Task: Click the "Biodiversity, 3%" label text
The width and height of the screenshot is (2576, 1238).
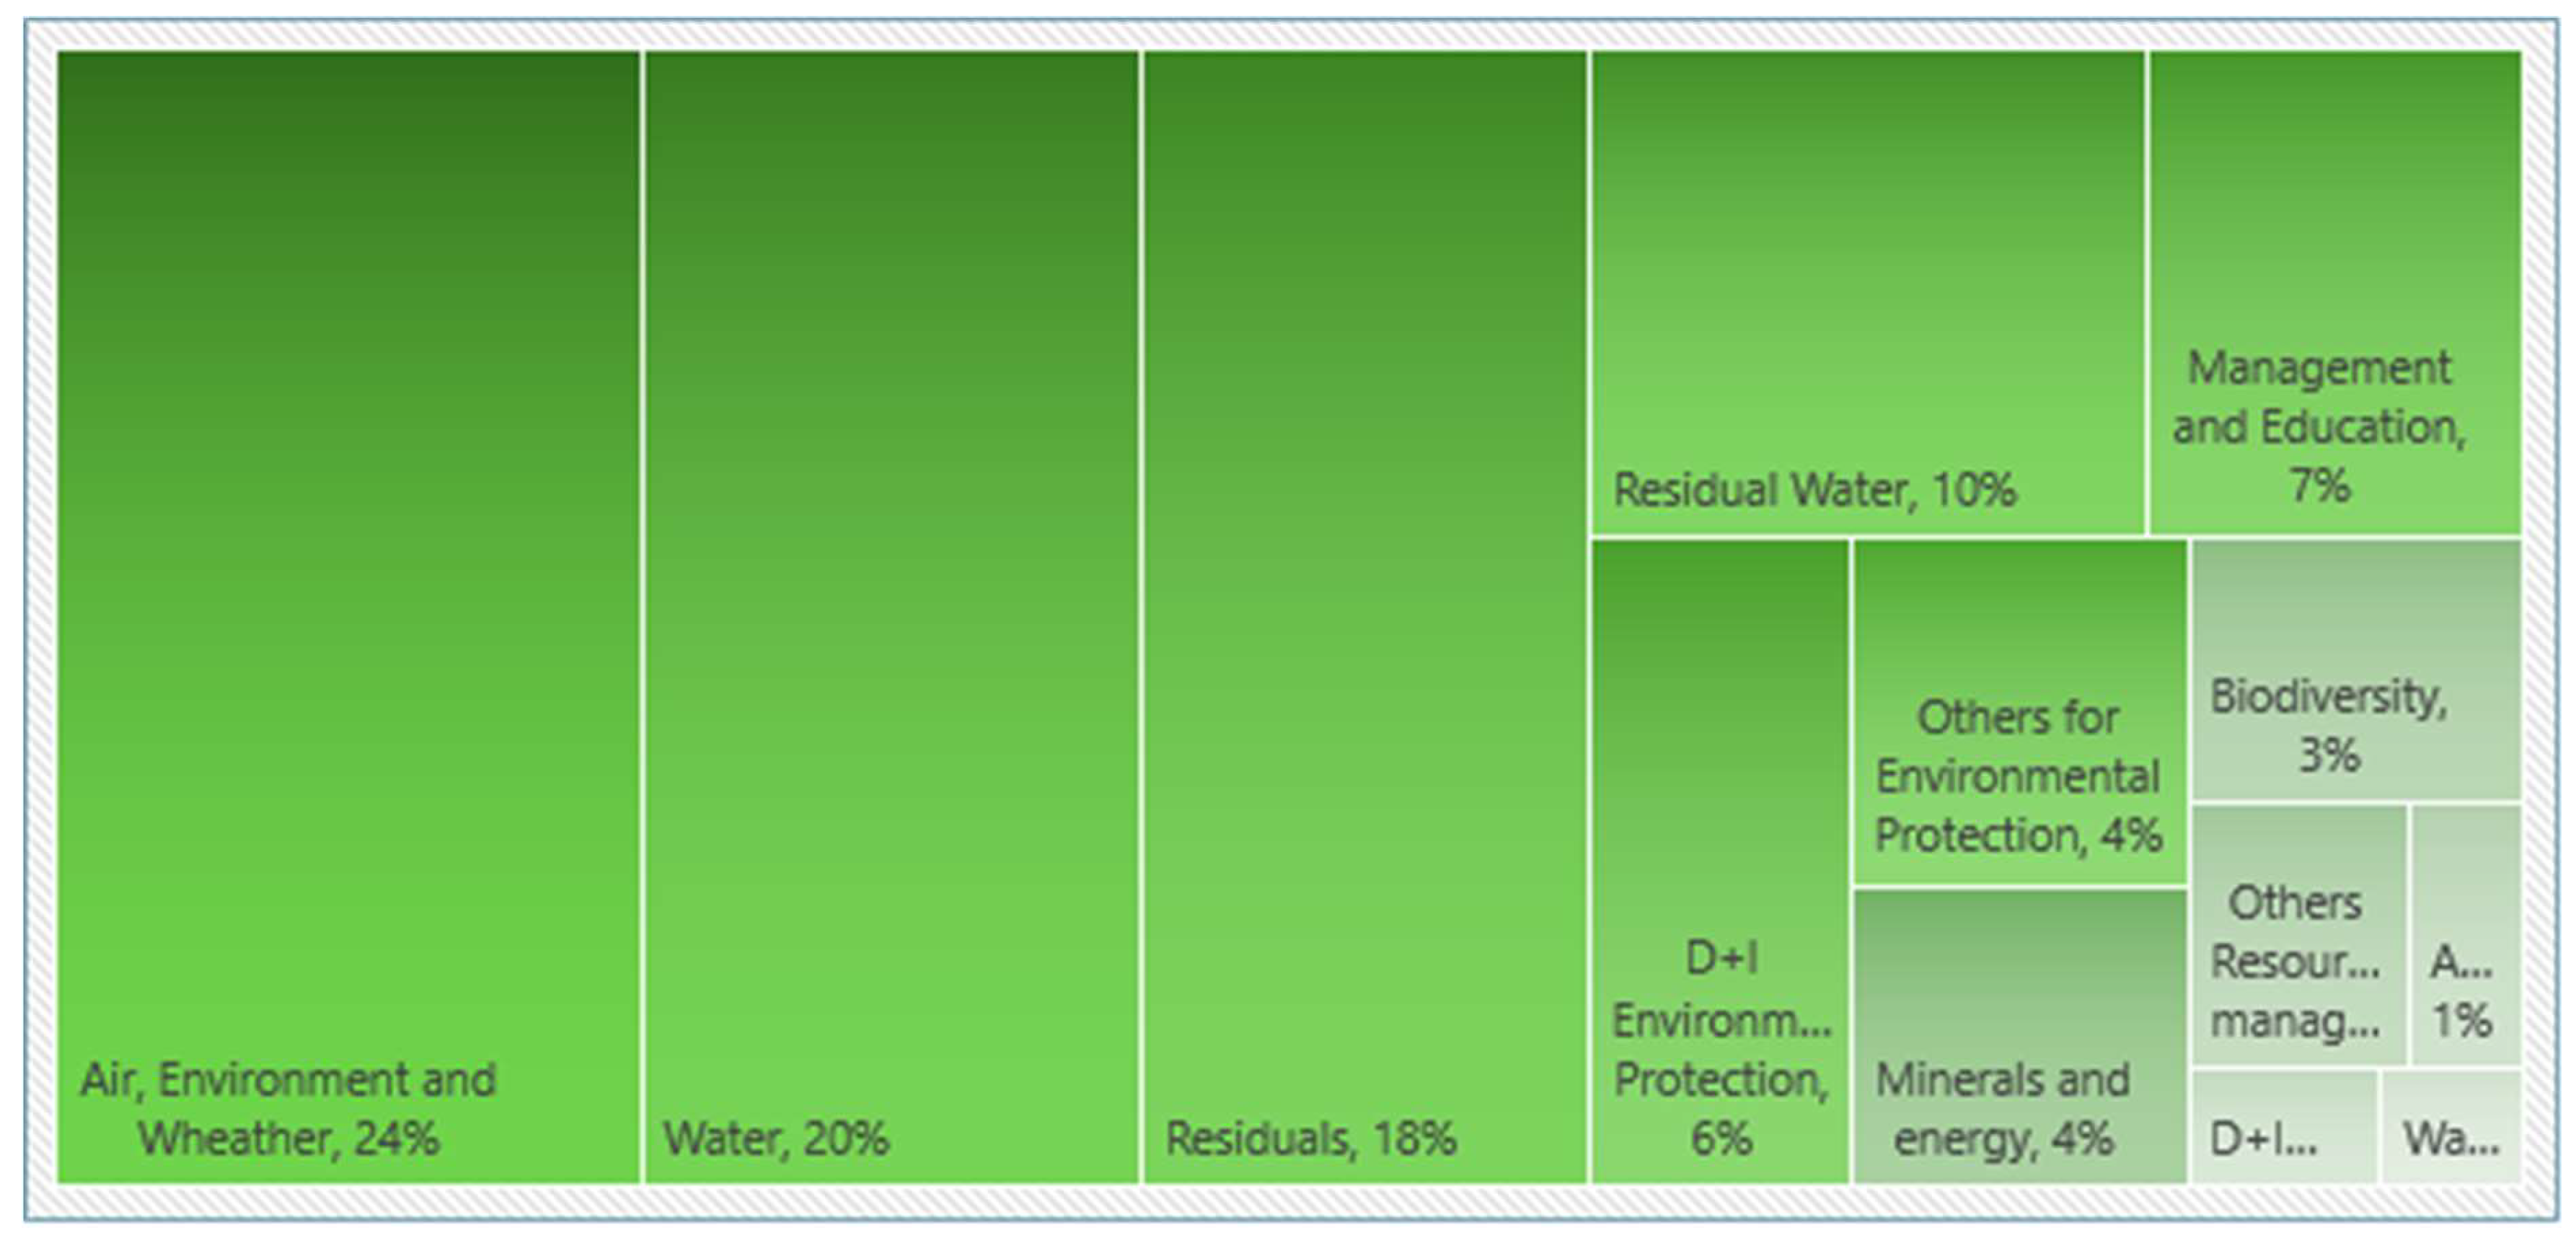Action: coord(2329,725)
